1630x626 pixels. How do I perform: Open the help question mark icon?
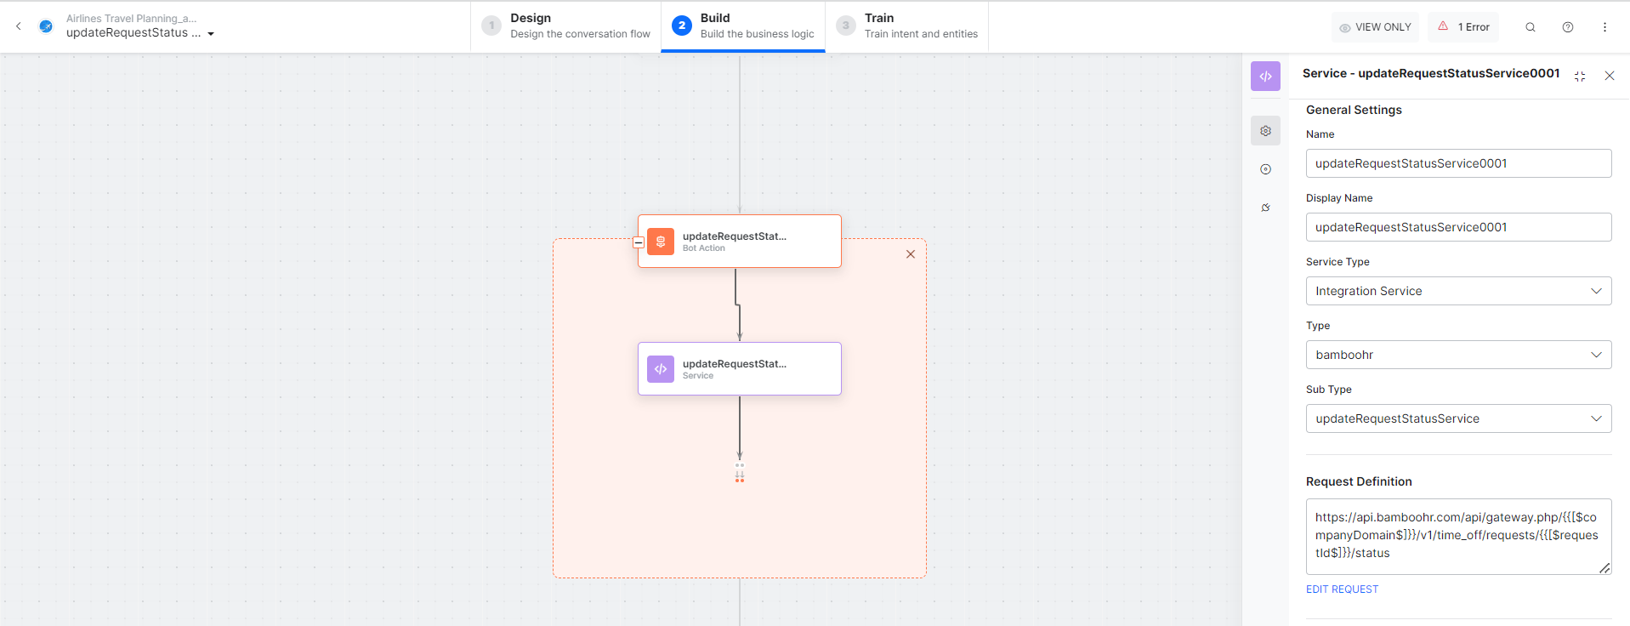click(1567, 27)
